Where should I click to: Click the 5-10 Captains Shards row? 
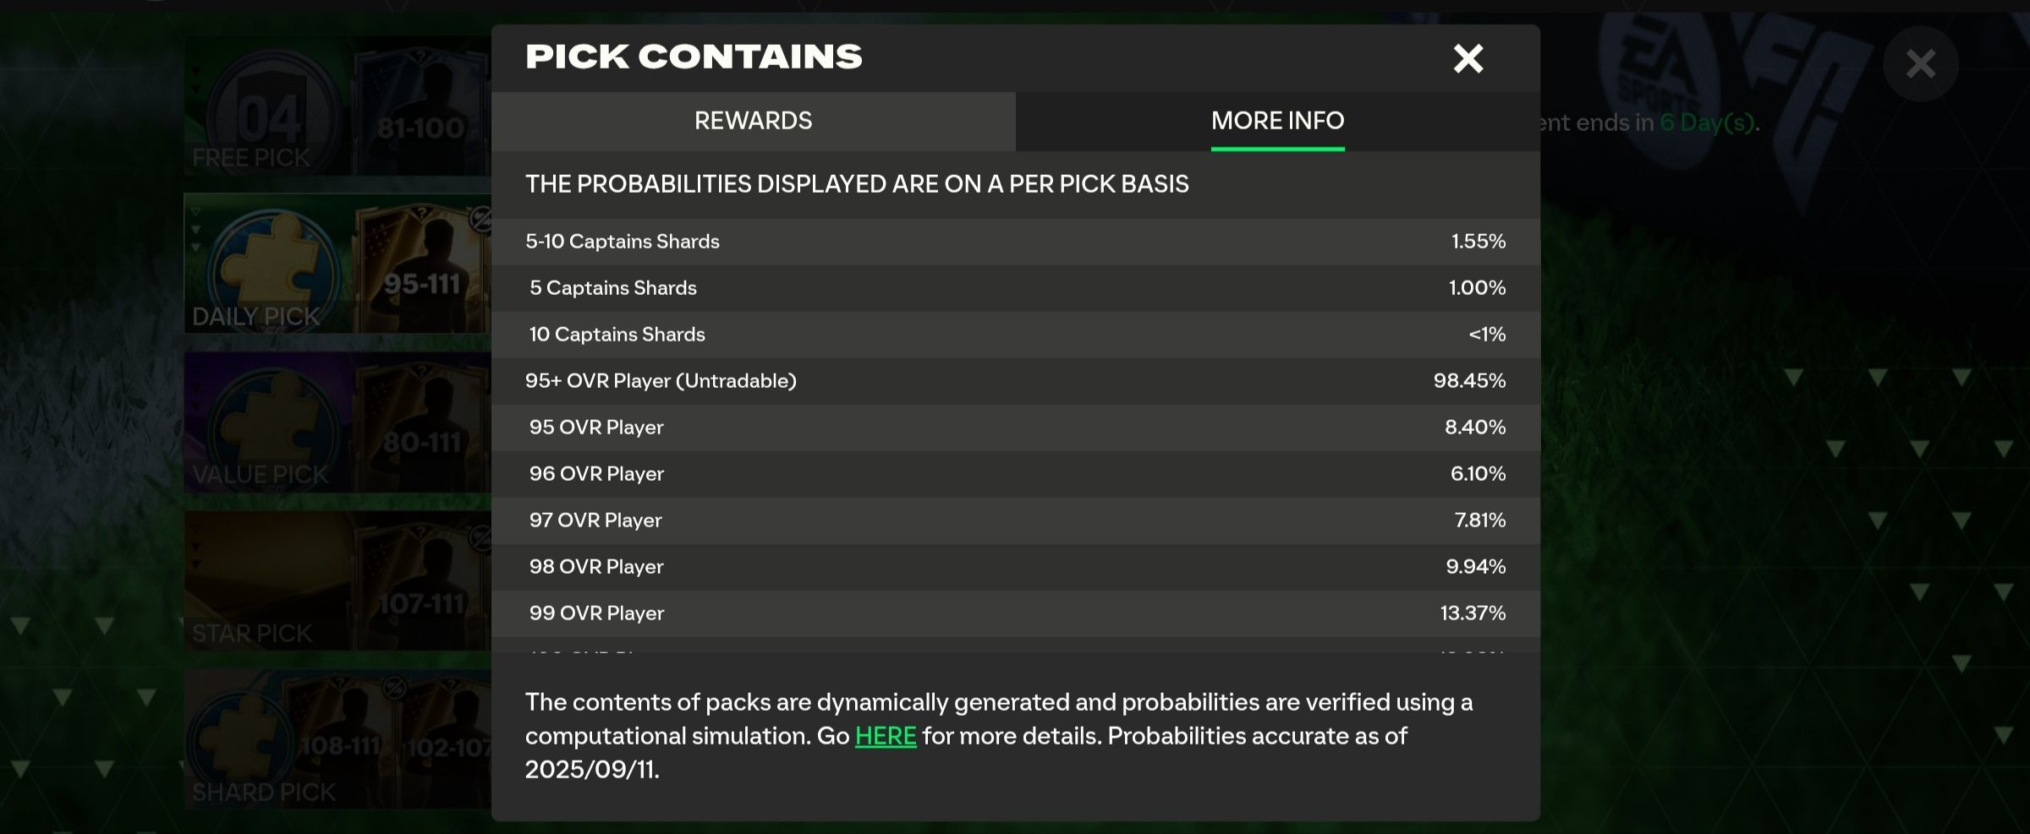pos(1015,242)
